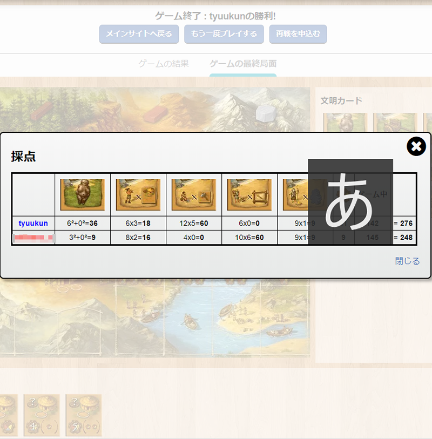
Task: Open tyuukun player name link
Action: pyautogui.click(x=33, y=223)
